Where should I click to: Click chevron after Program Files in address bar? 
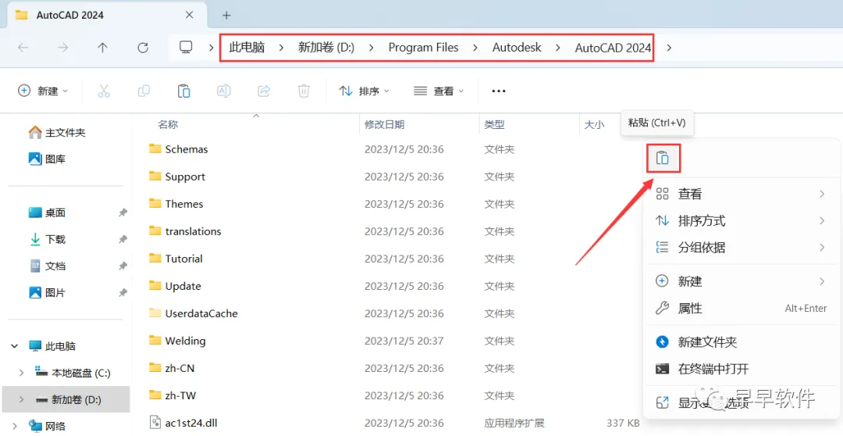(475, 48)
